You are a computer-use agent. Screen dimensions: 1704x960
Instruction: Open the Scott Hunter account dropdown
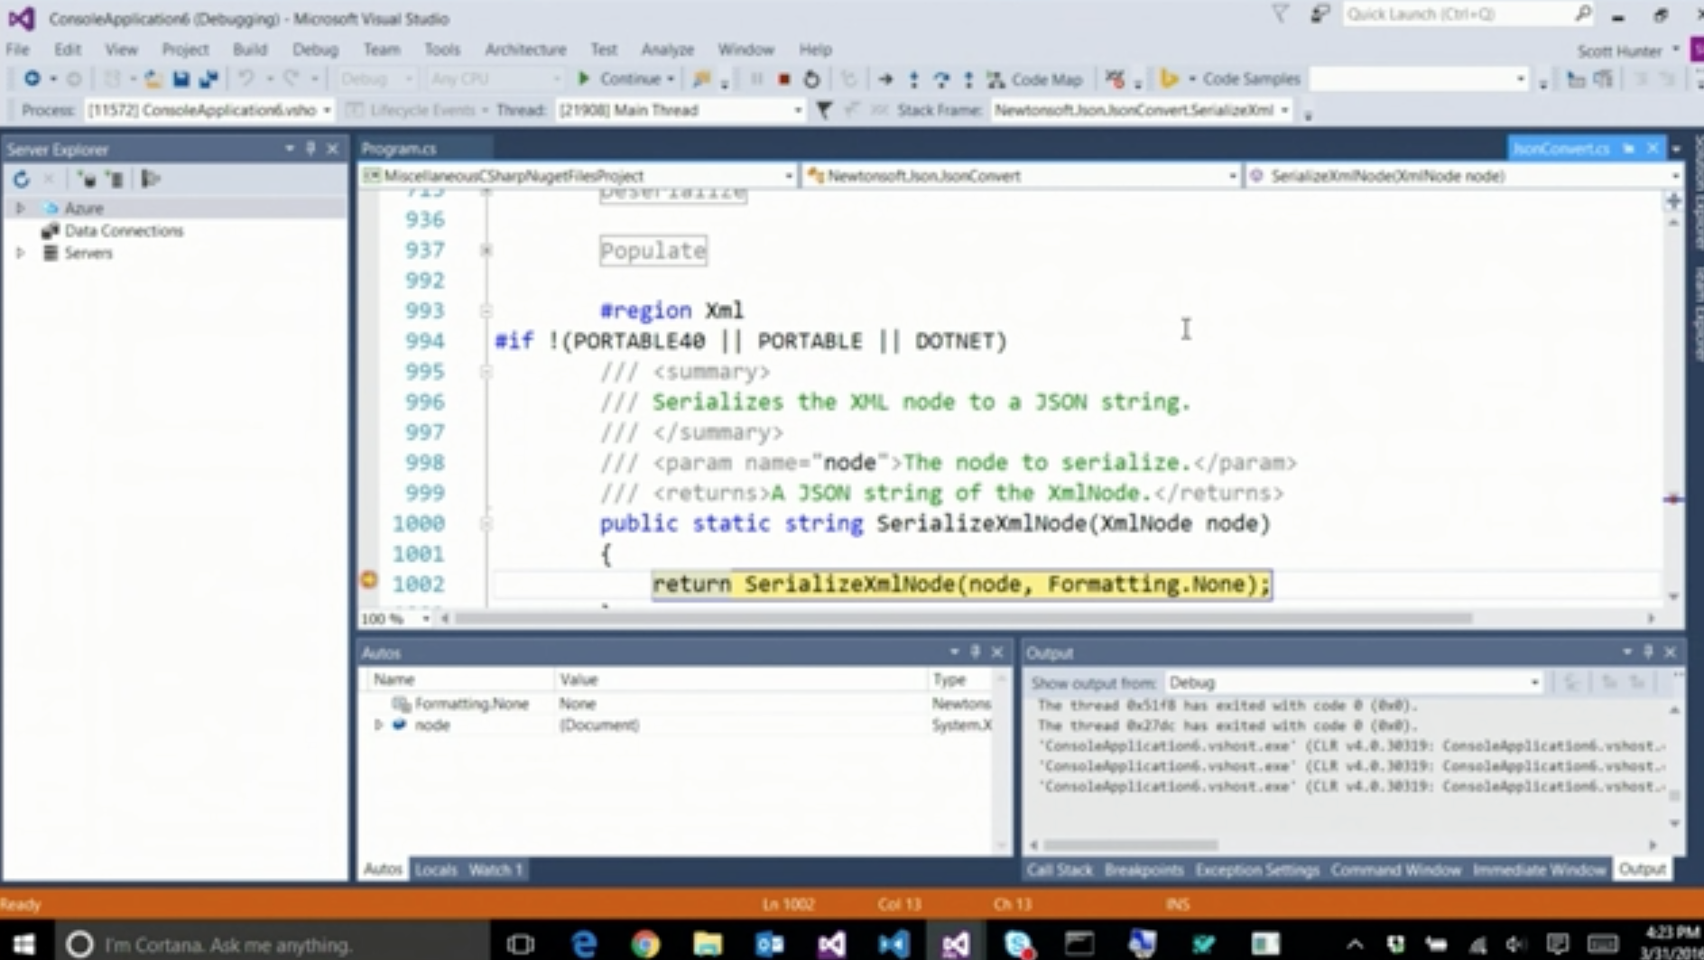(x=1627, y=51)
